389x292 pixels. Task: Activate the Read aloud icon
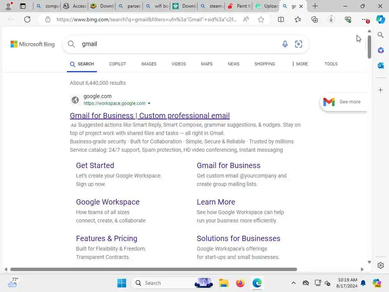[x=246, y=19]
